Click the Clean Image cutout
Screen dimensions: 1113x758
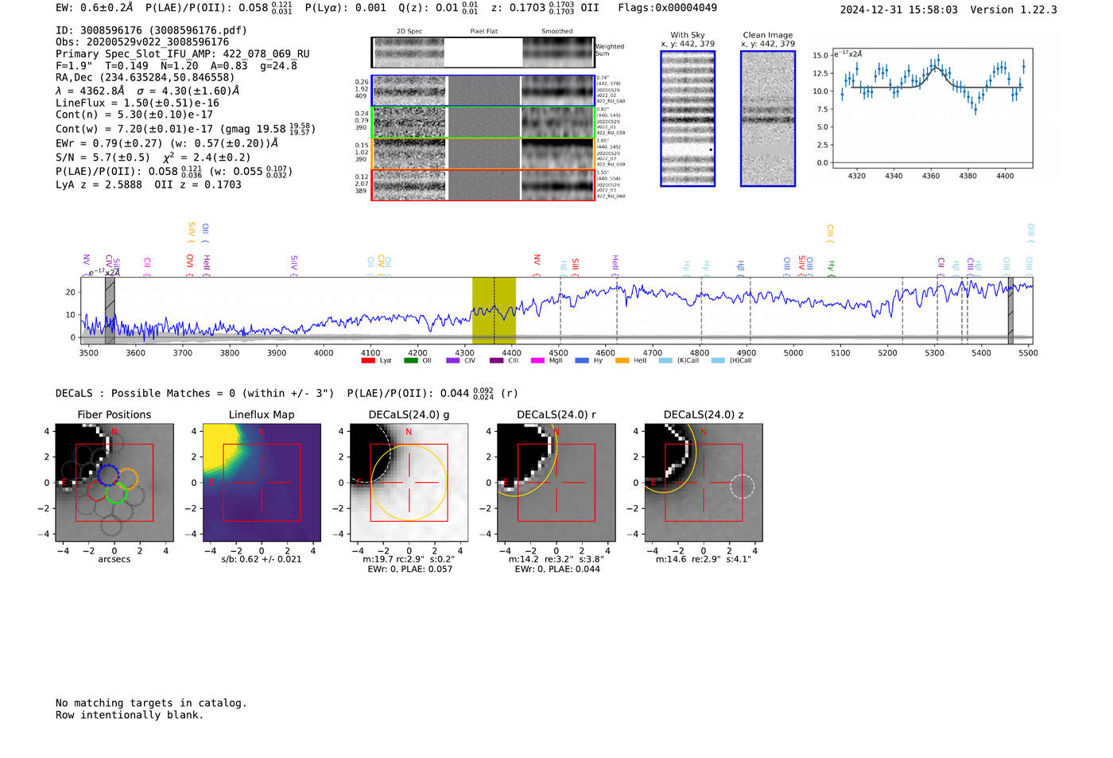(768, 119)
